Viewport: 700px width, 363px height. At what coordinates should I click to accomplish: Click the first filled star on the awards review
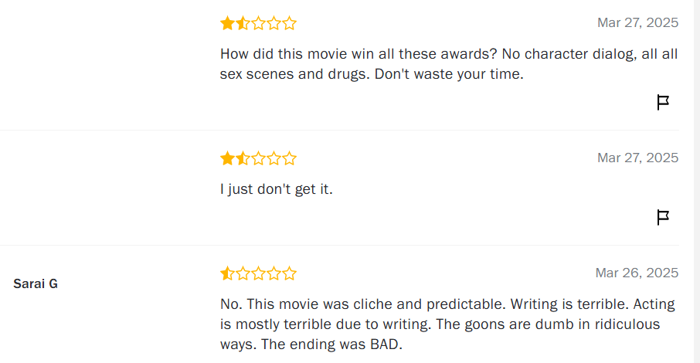[x=227, y=23]
